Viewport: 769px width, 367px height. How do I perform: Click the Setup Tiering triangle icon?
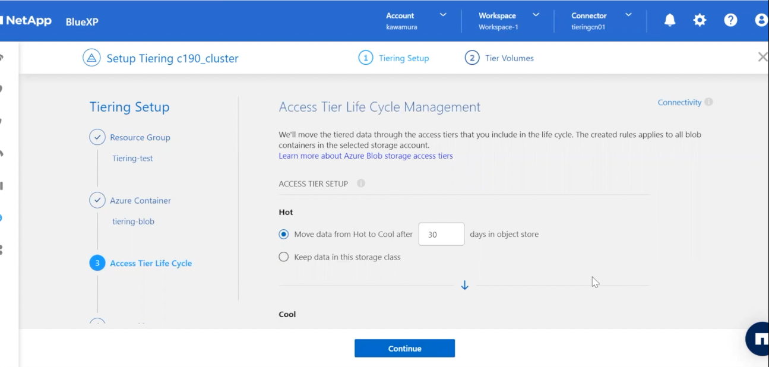[x=91, y=58]
